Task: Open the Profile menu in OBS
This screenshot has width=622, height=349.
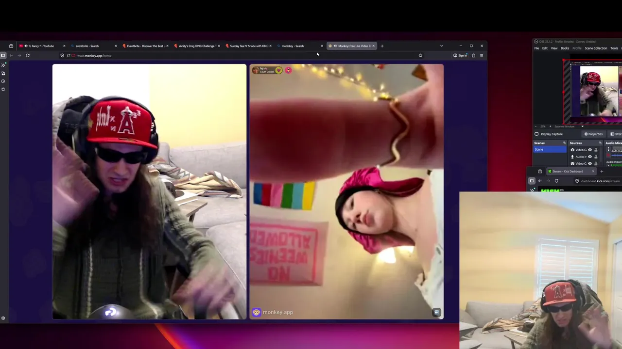Action: (x=577, y=48)
